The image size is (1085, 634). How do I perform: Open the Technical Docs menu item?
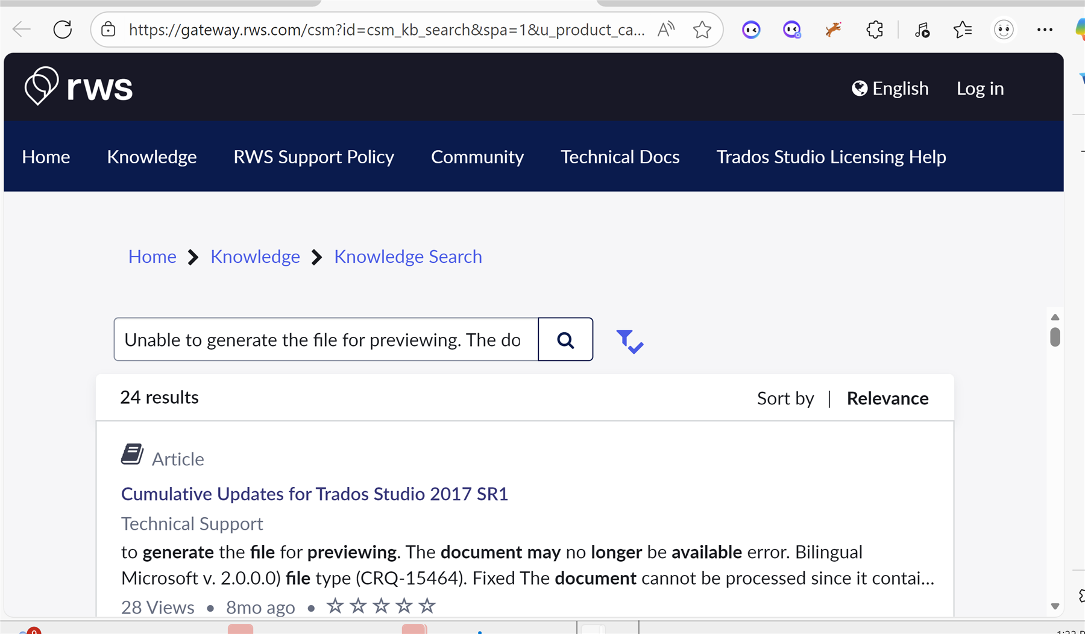(620, 157)
